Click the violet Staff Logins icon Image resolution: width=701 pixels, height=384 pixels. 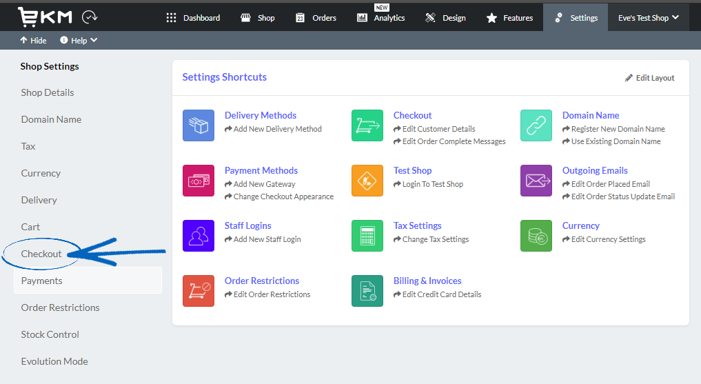pos(199,236)
